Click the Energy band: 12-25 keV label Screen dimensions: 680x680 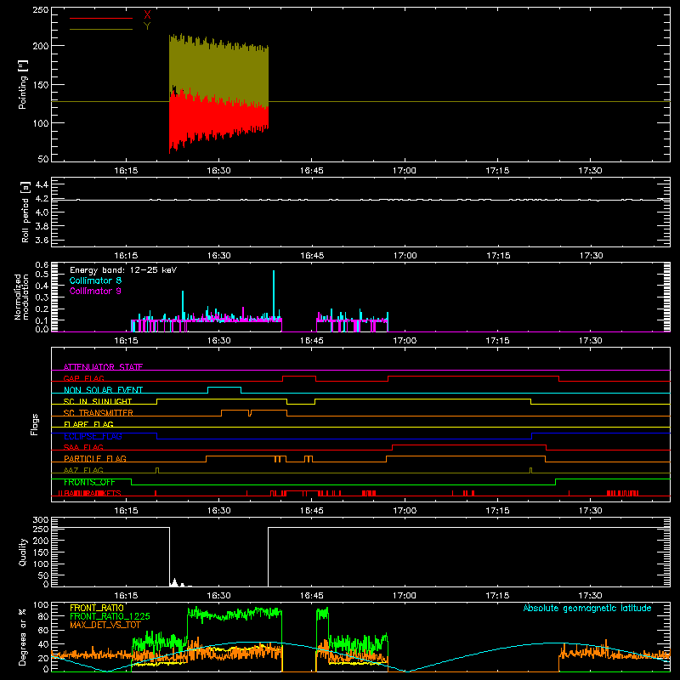click(x=123, y=270)
